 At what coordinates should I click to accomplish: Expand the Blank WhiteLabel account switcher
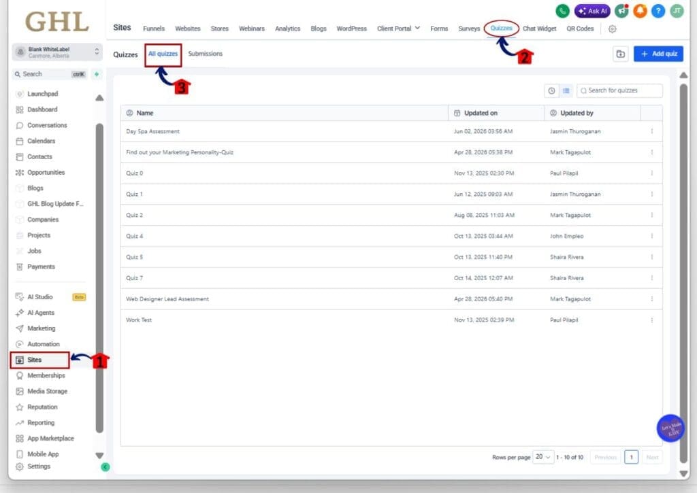coord(57,52)
